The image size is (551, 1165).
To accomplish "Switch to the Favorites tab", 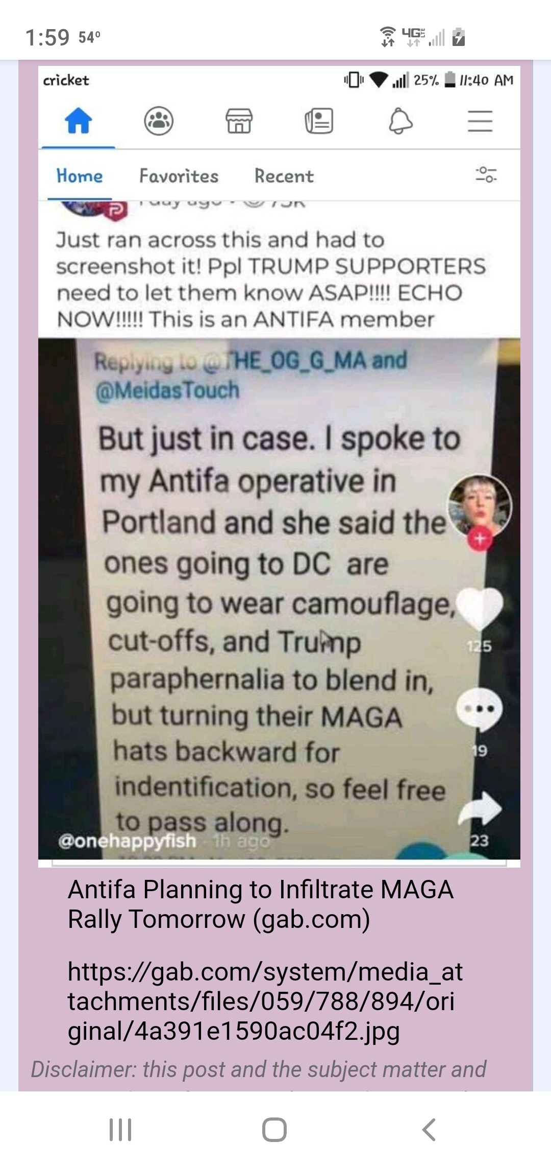I will [179, 176].
